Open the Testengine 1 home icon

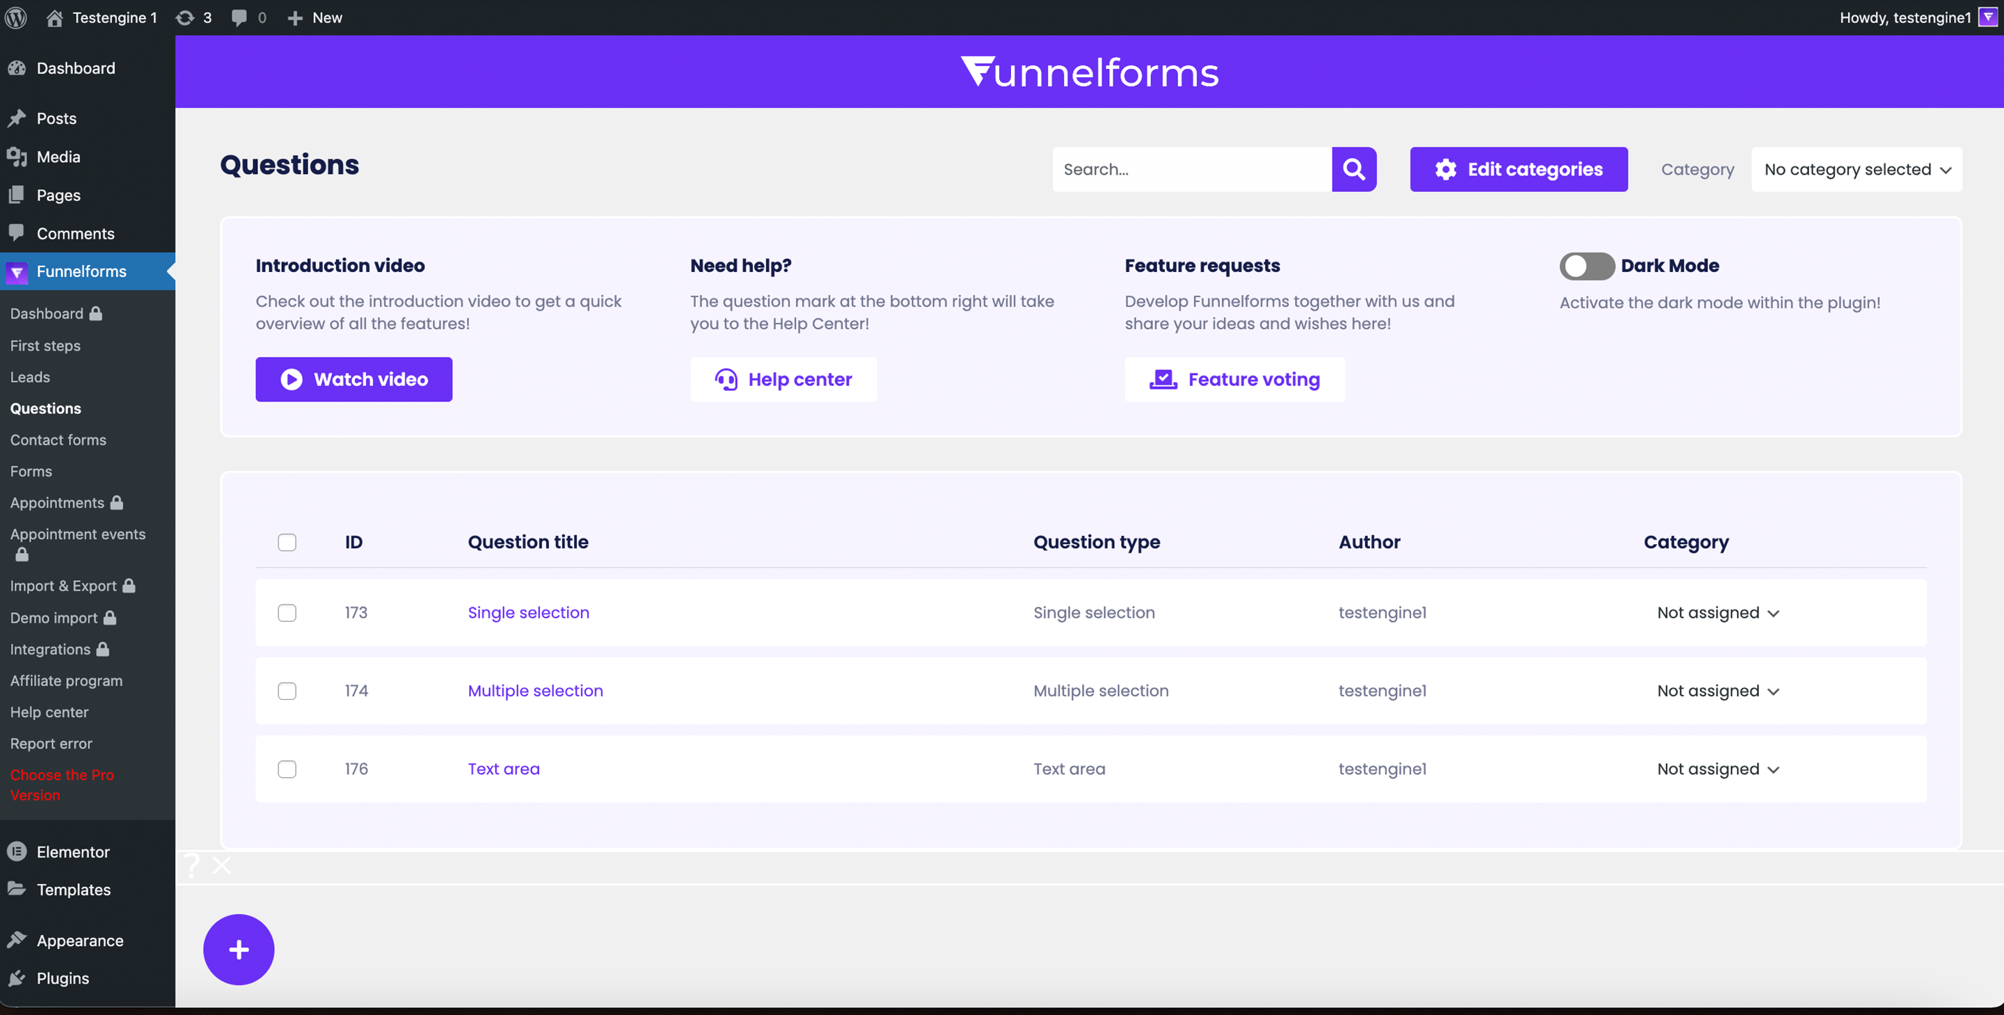tap(54, 17)
